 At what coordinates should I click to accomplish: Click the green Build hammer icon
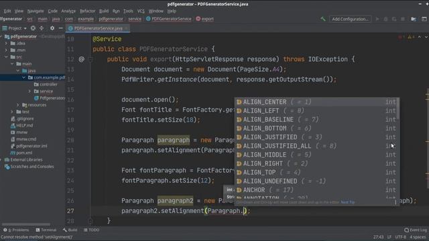click(x=323, y=19)
